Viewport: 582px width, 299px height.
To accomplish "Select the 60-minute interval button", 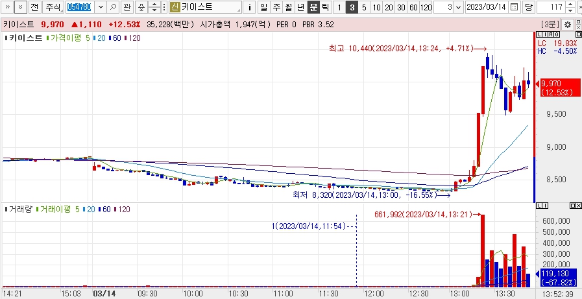I will (x=413, y=6).
